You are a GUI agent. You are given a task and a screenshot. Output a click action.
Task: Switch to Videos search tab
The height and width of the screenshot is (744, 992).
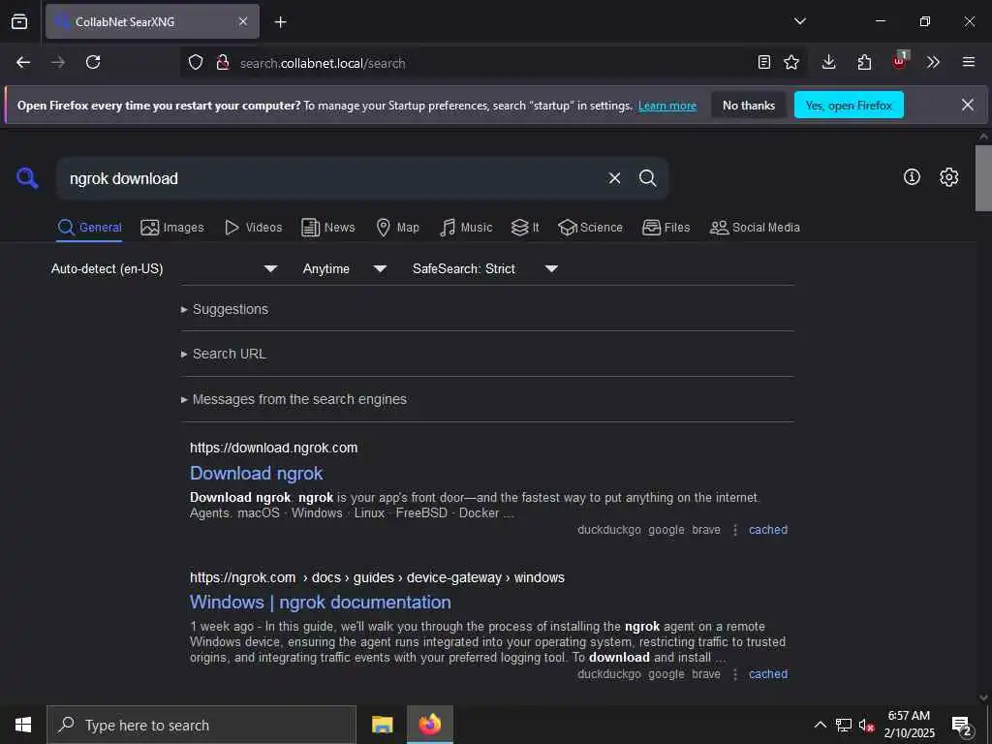[x=253, y=228]
